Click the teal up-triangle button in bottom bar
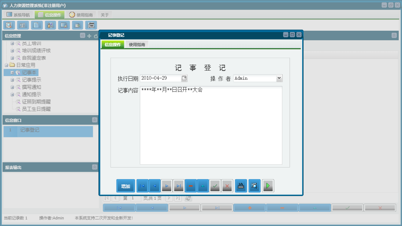 314,208
